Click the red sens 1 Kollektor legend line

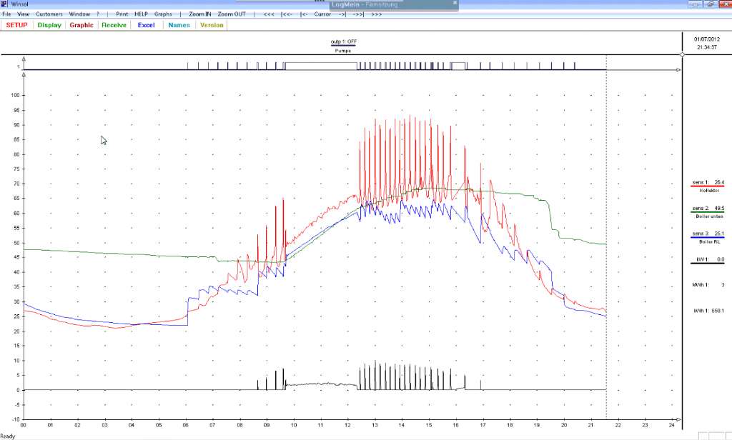707,186
